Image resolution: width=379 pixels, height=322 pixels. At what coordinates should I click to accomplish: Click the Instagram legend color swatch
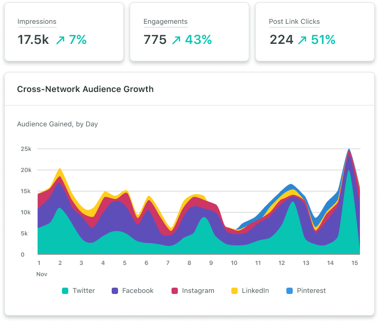[x=175, y=291]
